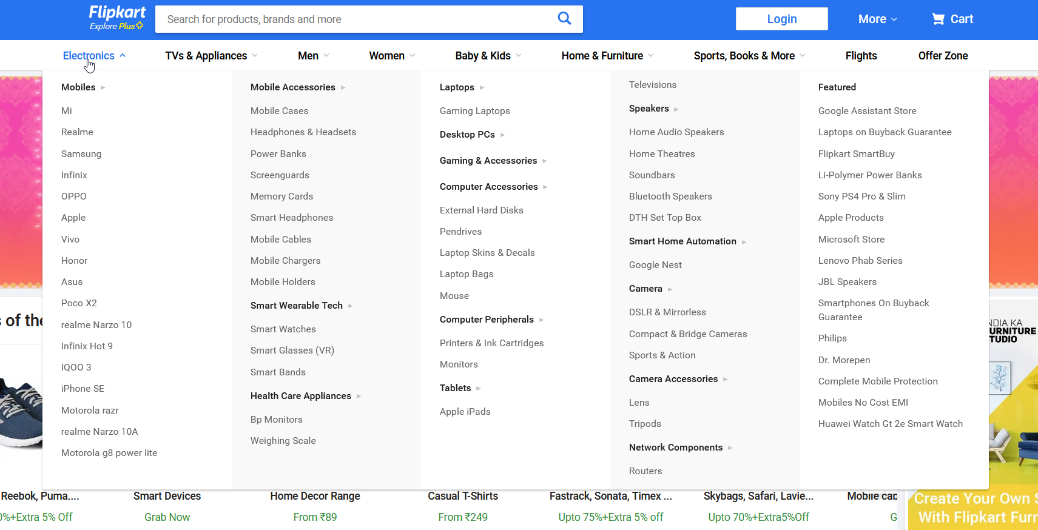
Task: Expand Baby & Kids menu
Action: tap(488, 56)
